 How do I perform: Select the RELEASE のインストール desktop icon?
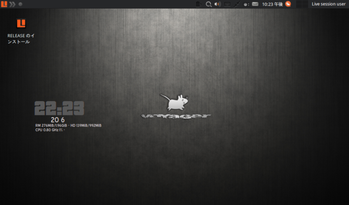(x=21, y=32)
